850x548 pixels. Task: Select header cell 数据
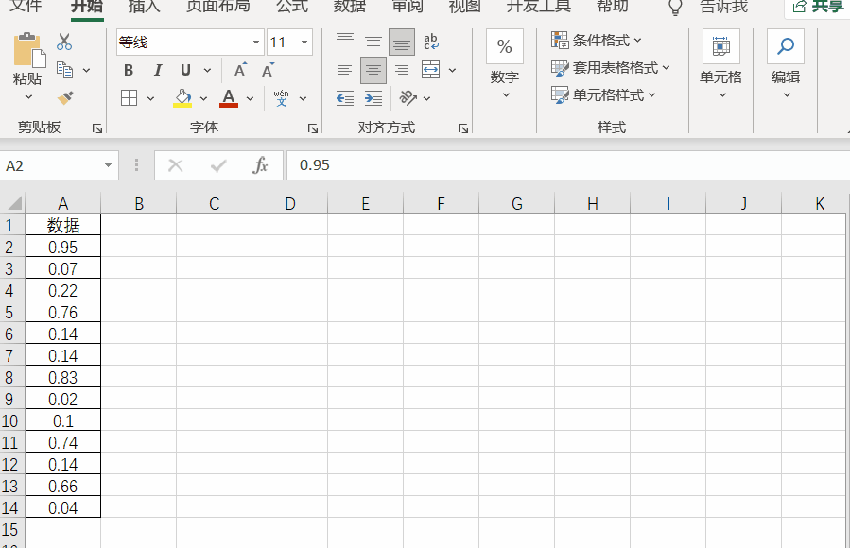[63, 225]
